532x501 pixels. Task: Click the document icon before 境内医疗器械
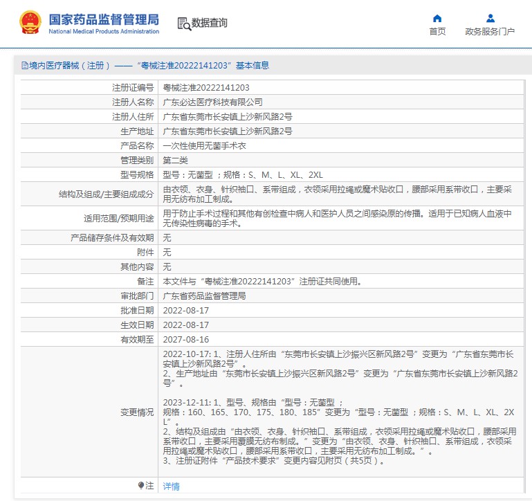pos(24,66)
